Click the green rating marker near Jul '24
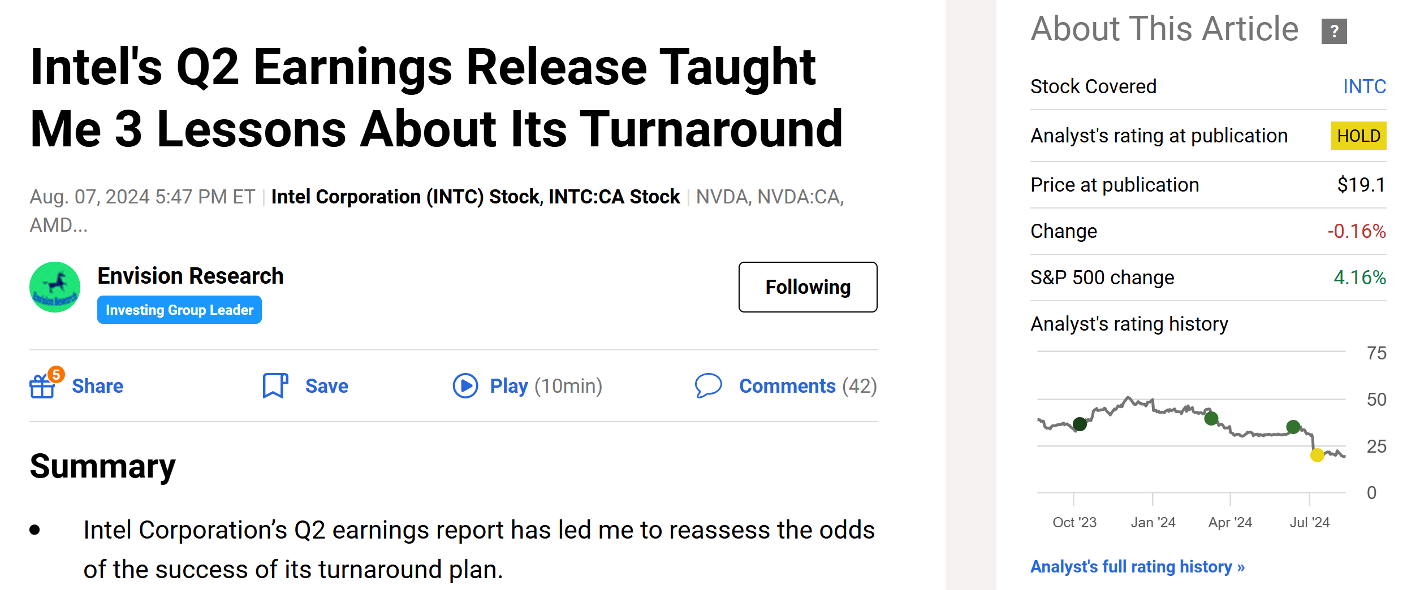Viewport: 1407px width, 590px height. (1293, 427)
